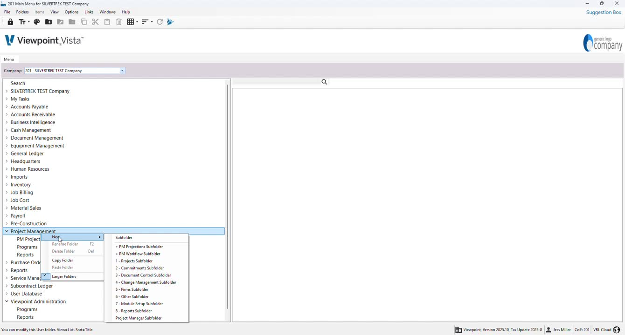Click the user icon beside Jess Miller

point(549,330)
